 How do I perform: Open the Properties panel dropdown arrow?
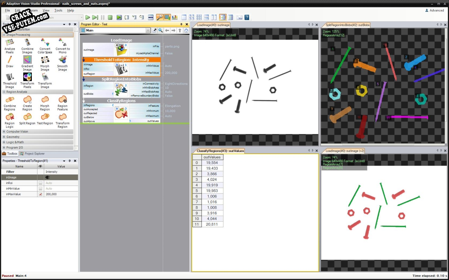click(x=64, y=161)
